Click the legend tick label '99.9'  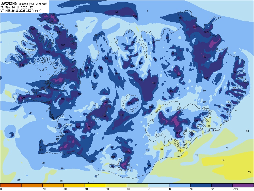(235, 189)
